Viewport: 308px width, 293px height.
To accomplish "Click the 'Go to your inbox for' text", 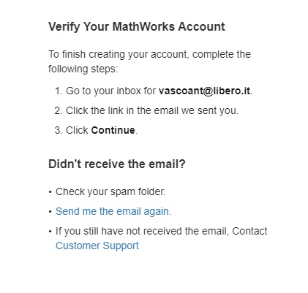I will coord(111,91).
